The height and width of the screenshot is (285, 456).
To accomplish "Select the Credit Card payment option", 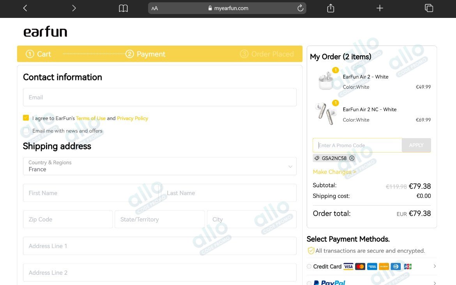I will tap(309, 266).
